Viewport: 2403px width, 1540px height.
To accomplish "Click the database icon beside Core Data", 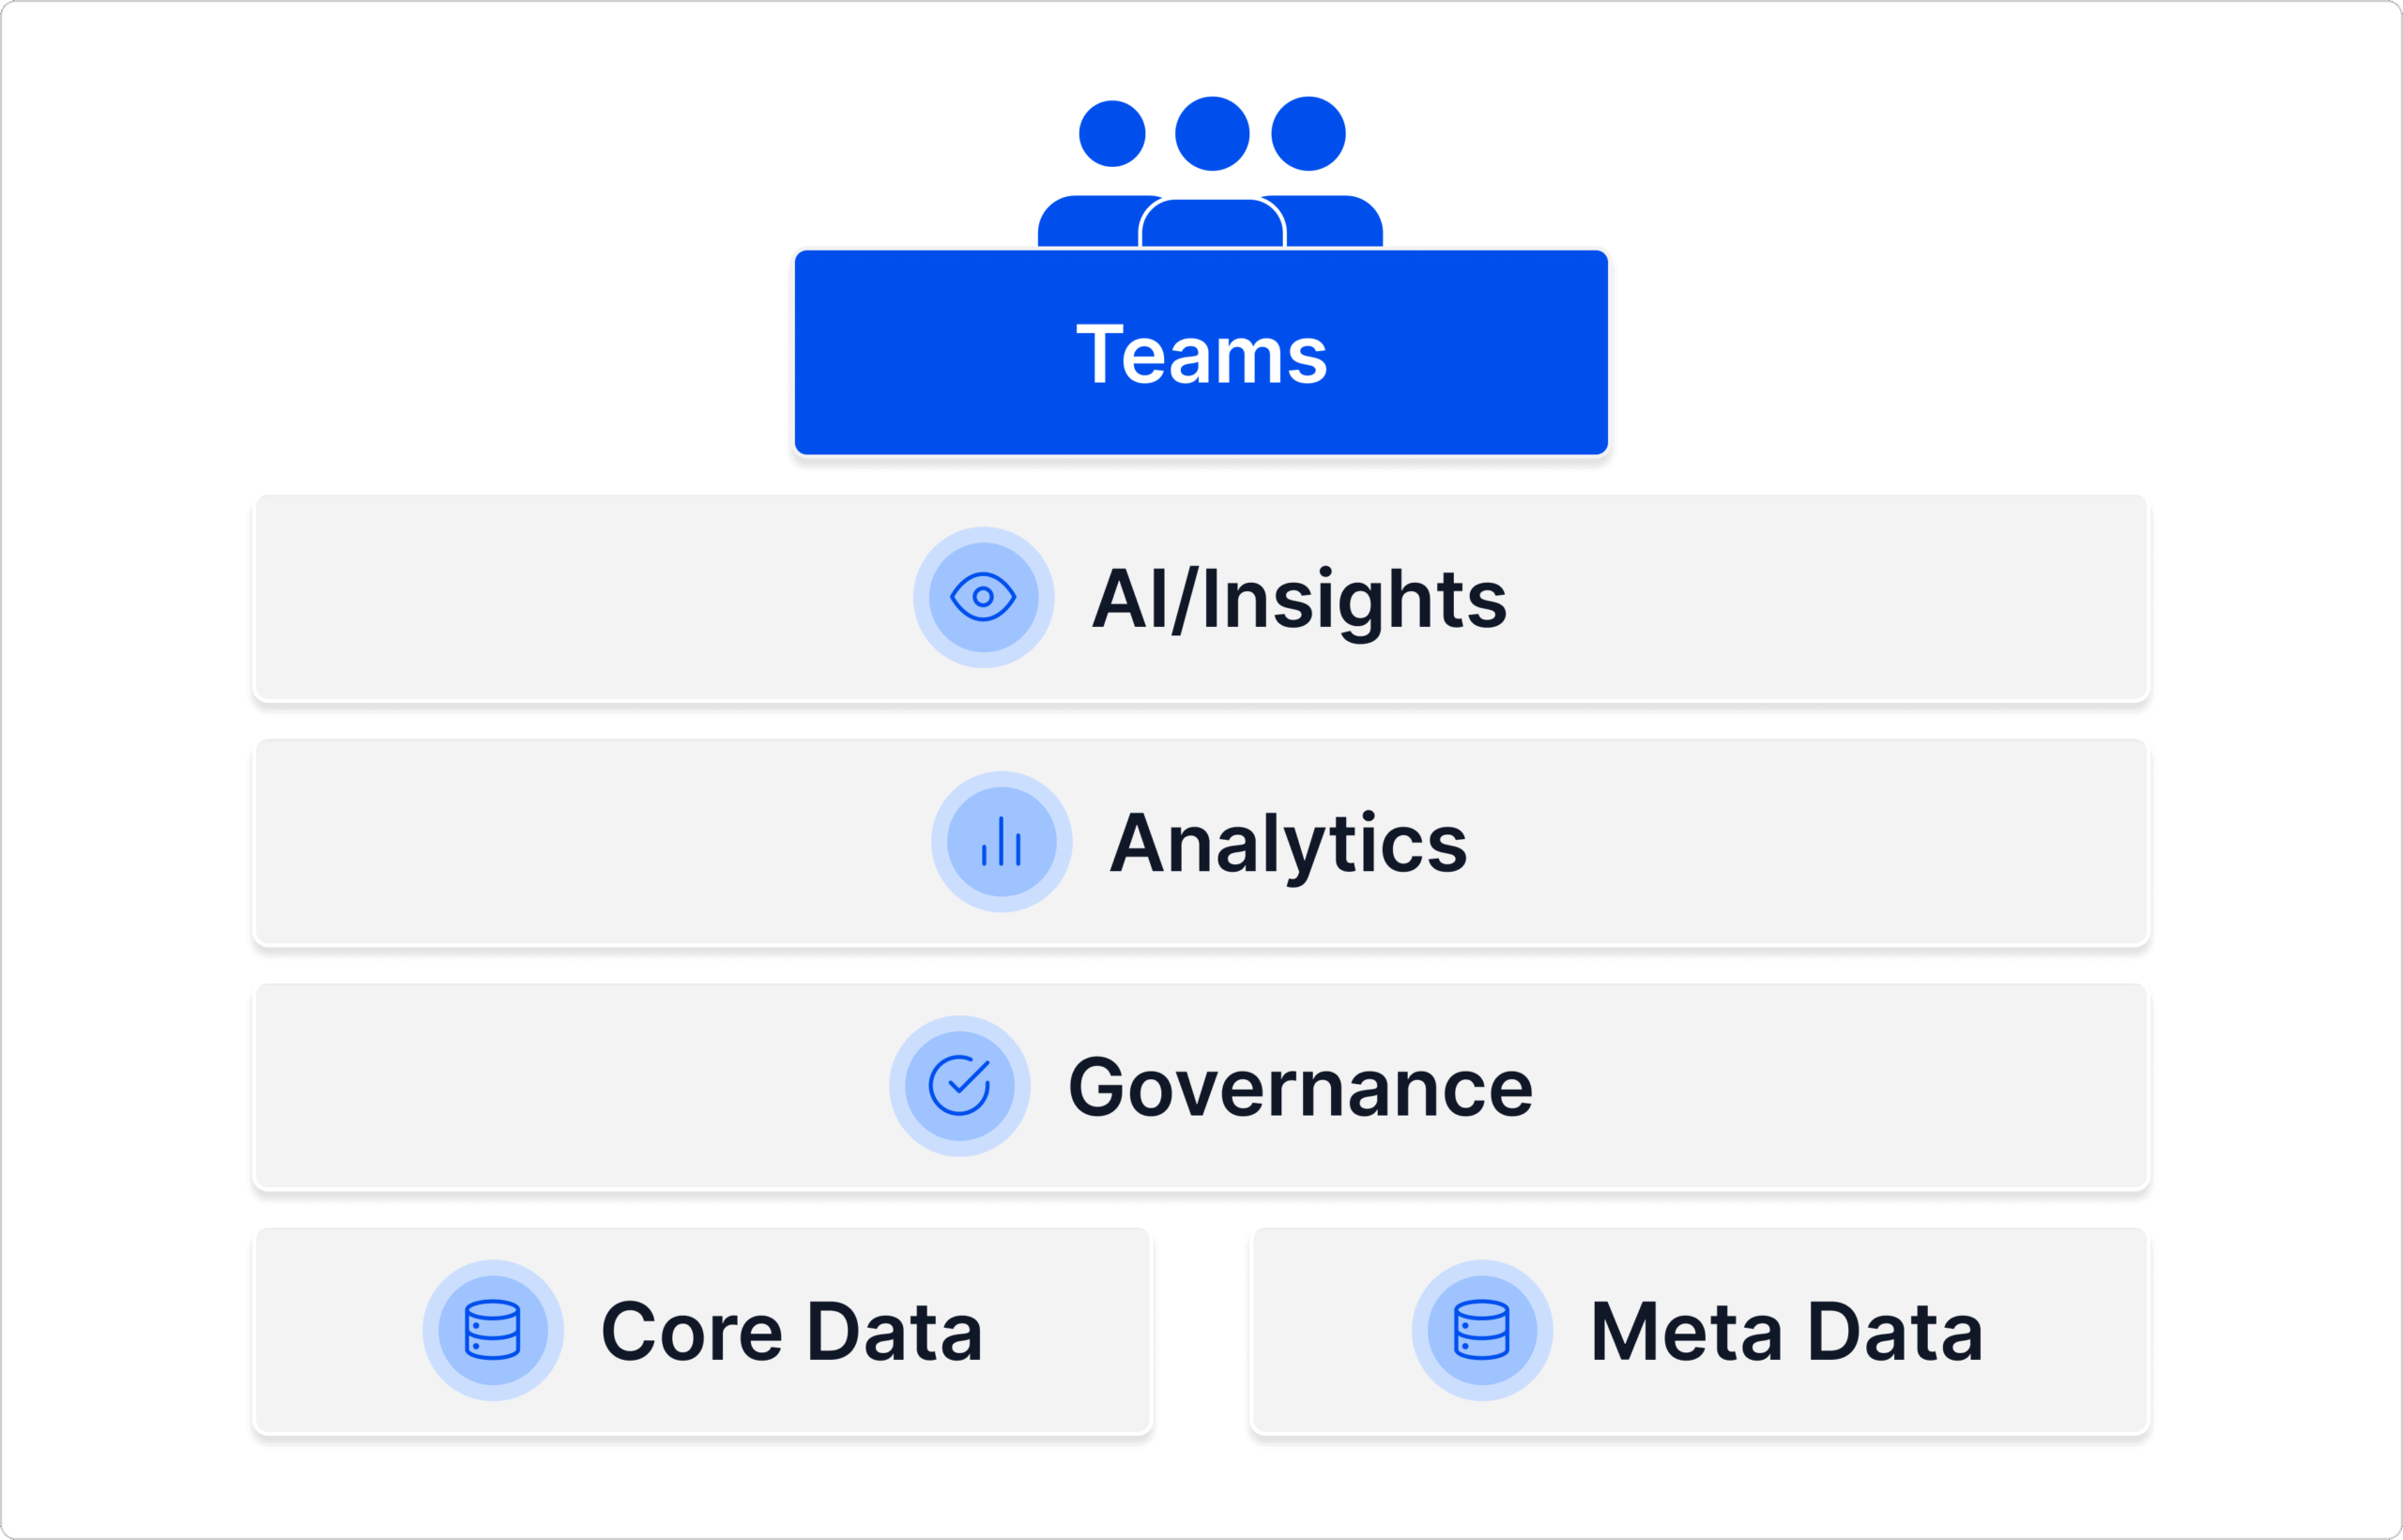I will coord(493,1329).
